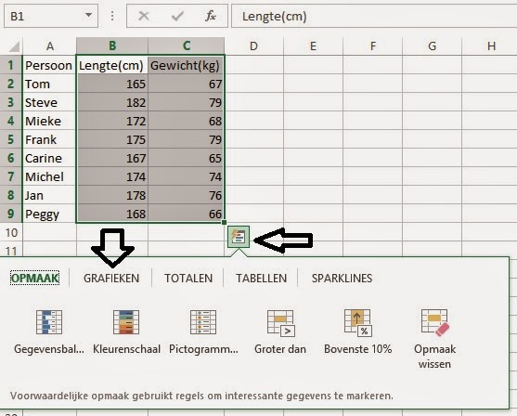
Task: Select column D header
Action: [253, 45]
